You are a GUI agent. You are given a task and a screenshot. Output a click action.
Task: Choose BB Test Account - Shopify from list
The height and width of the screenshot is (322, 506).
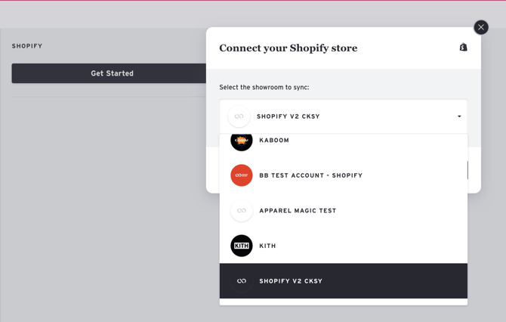tap(310, 175)
